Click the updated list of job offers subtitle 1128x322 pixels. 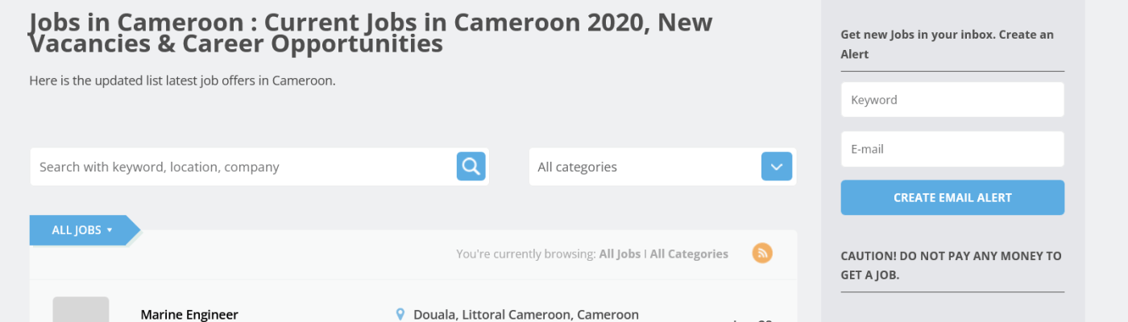pos(182,80)
